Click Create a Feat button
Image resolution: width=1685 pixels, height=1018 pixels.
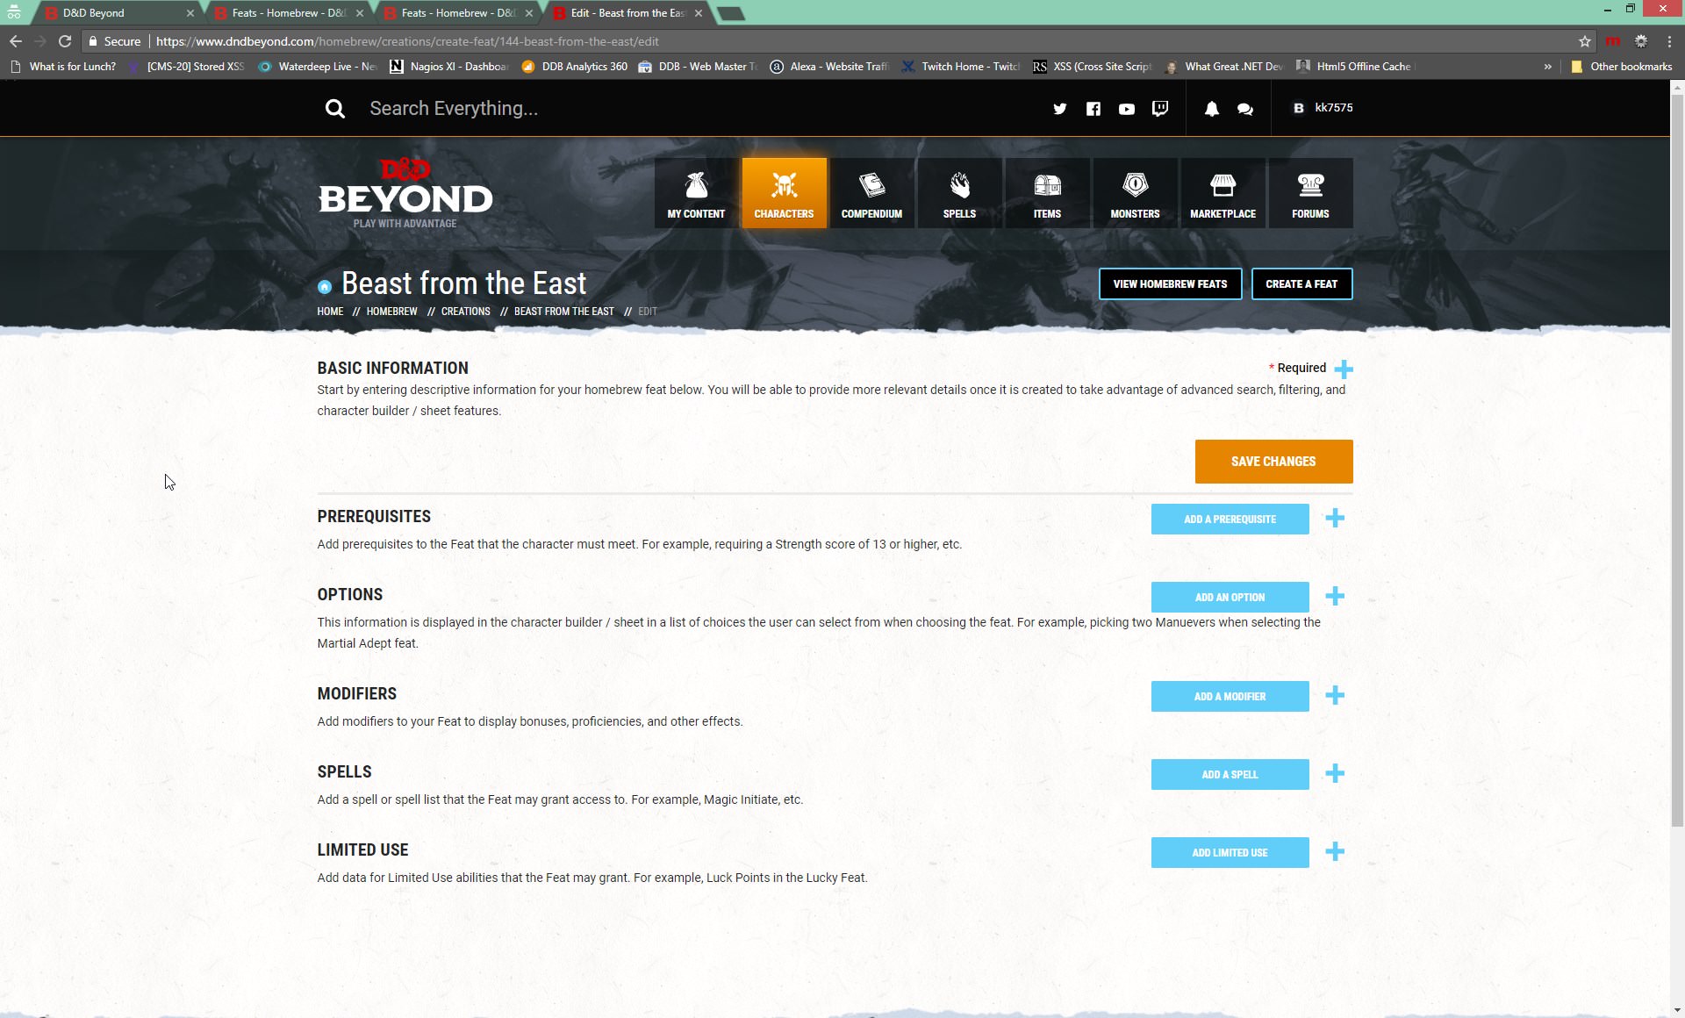[x=1301, y=284]
